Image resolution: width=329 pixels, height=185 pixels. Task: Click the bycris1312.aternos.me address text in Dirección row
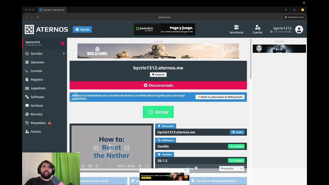point(176,132)
